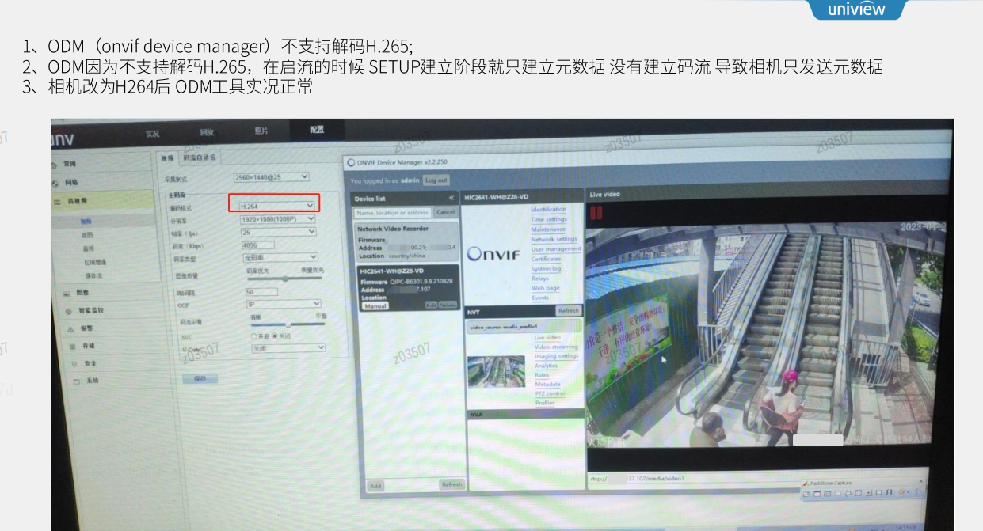Click the Manual button on HIC2641 device
983x531 pixels.
pos(375,305)
